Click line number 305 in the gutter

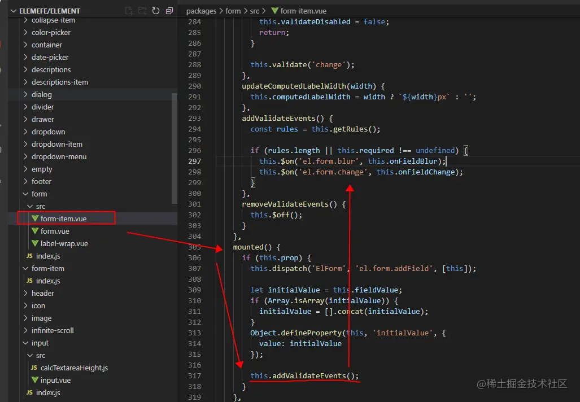pos(195,247)
